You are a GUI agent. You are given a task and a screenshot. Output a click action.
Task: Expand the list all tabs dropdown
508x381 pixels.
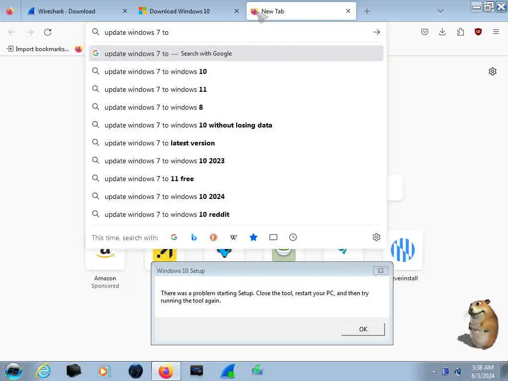click(x=441, y=11)
